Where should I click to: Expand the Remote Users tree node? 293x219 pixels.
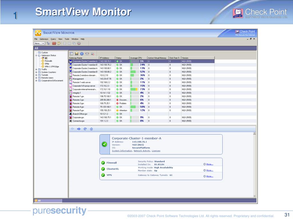coord(36,78)
